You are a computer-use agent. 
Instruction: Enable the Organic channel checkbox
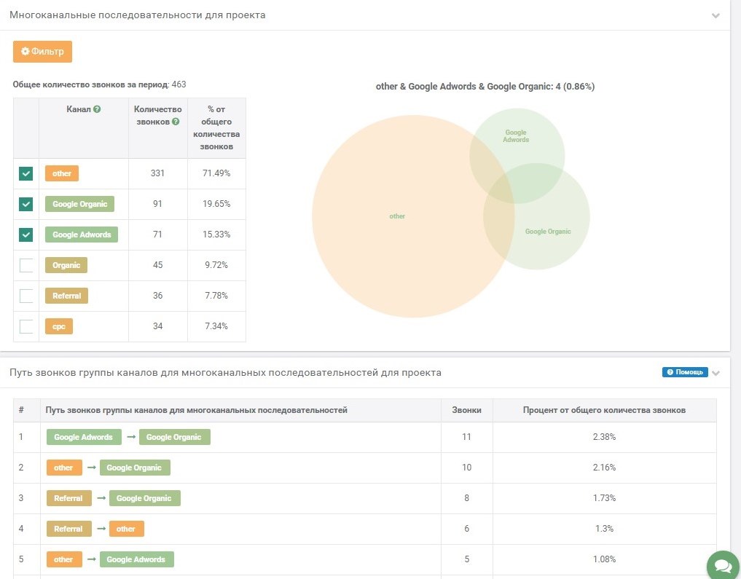[26, 265]
